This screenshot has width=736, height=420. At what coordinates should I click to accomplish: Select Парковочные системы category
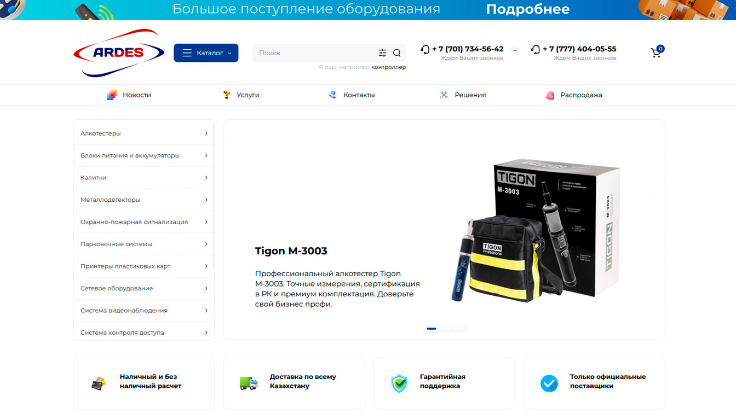coord(116,244)
